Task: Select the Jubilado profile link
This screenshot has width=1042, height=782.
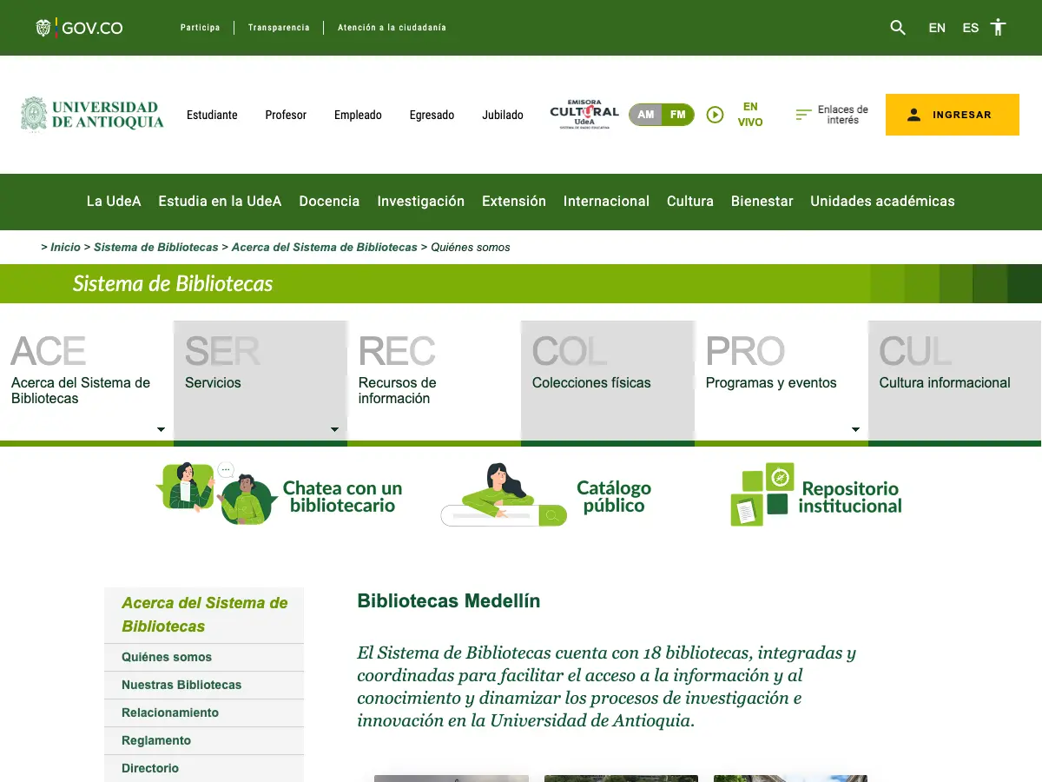Action: coord(503,115)
